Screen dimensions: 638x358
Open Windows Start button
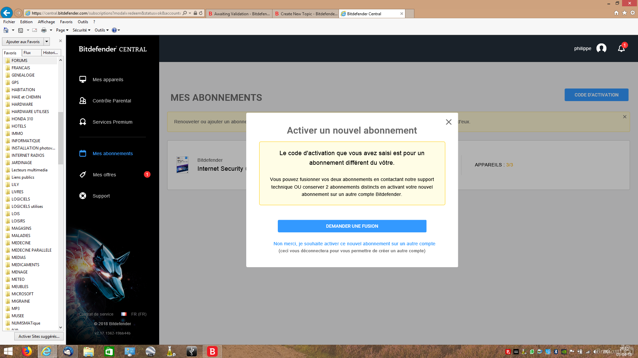(8, 351)
